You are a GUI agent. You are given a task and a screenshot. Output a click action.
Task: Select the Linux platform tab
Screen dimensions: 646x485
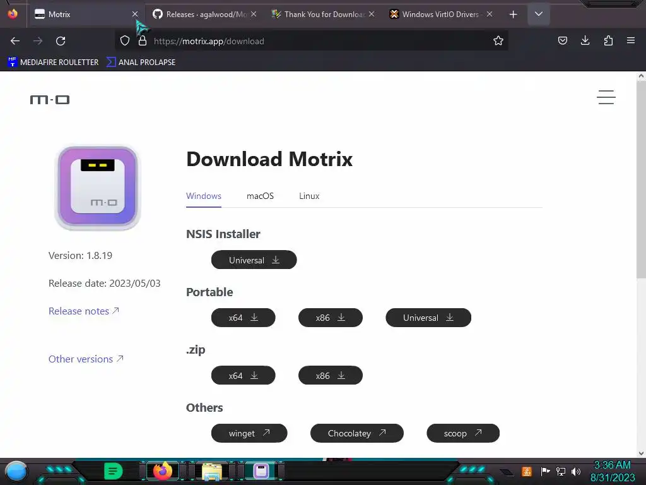pos(309,196)
